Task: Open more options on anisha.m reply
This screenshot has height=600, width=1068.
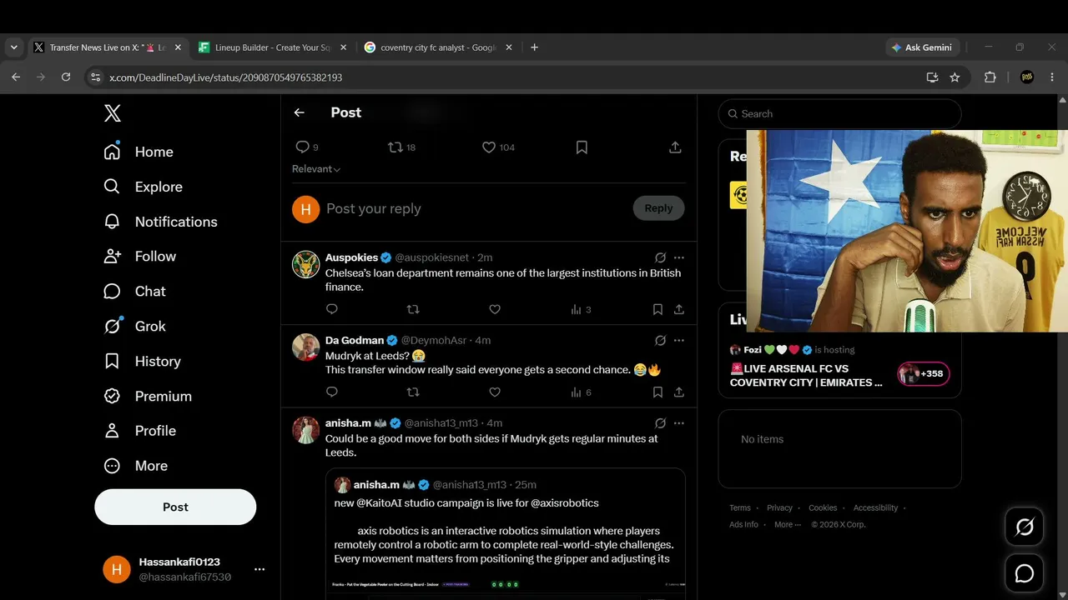Action: [679, 422]
